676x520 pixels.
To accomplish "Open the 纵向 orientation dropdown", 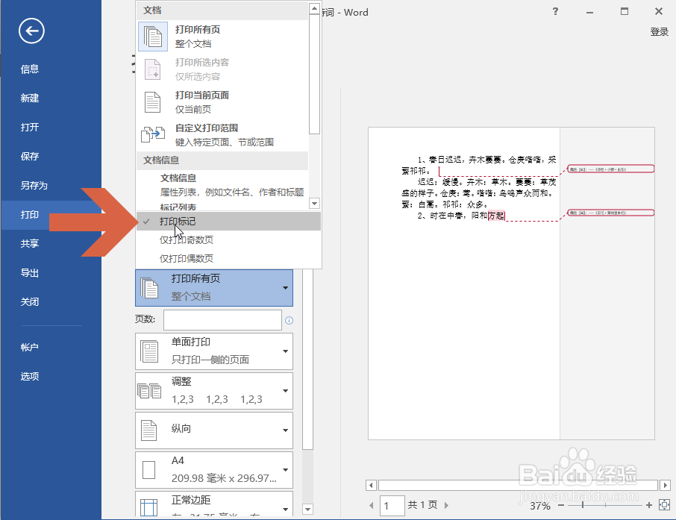I will [x=284, y=430].
